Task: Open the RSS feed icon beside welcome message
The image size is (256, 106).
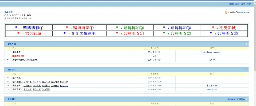Action: pos(226,12)
